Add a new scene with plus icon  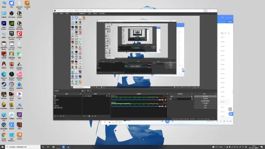click(55, 116)
